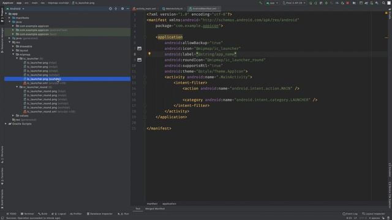Select the Text tab below editor
This screenshot has height=220, width=392.
(138, 209)
